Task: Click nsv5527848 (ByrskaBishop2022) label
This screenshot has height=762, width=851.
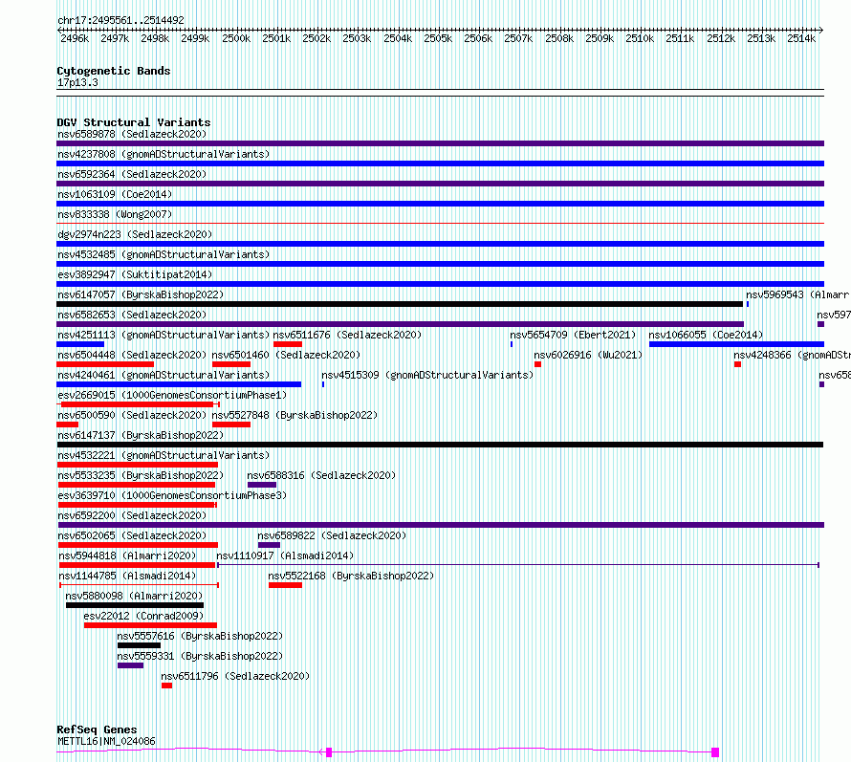Action: (295, 415)
